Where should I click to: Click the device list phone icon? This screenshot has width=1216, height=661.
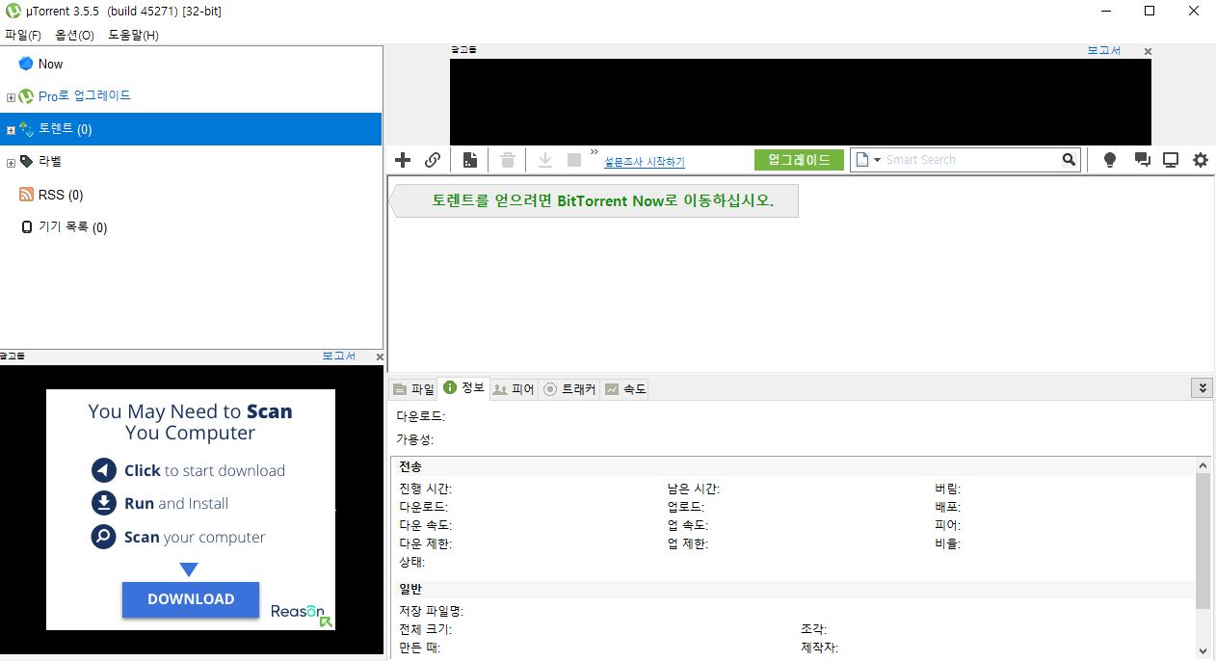26,227
